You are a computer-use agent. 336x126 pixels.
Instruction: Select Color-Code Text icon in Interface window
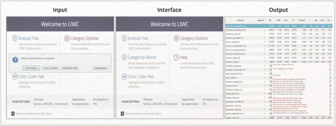pyautogui.click(x=124, y=77)
